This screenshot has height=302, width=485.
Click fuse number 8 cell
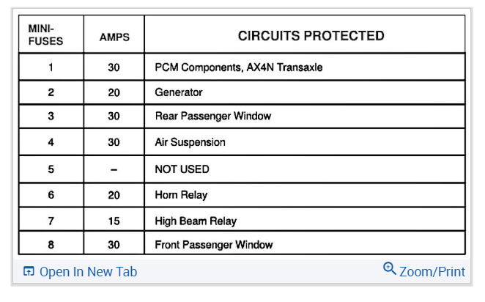click(x=51, y=245)
